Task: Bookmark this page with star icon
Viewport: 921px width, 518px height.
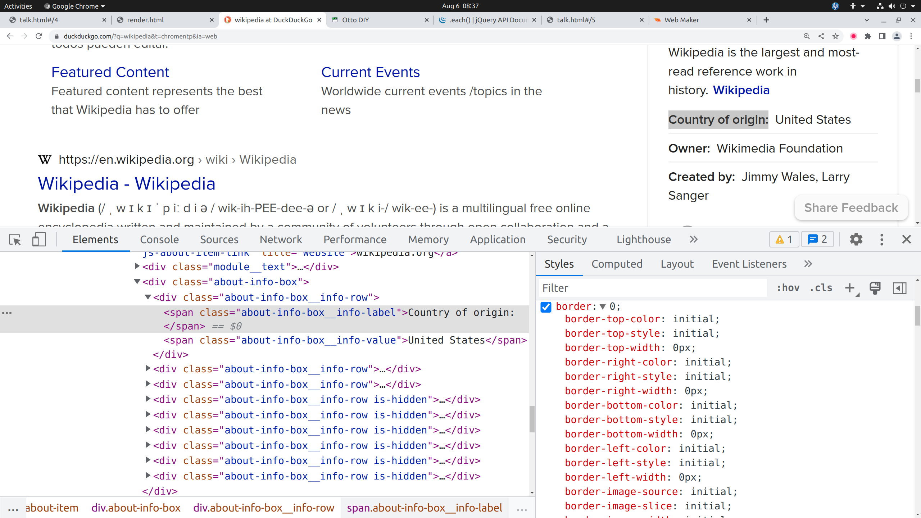Action: tap(835, 36)
